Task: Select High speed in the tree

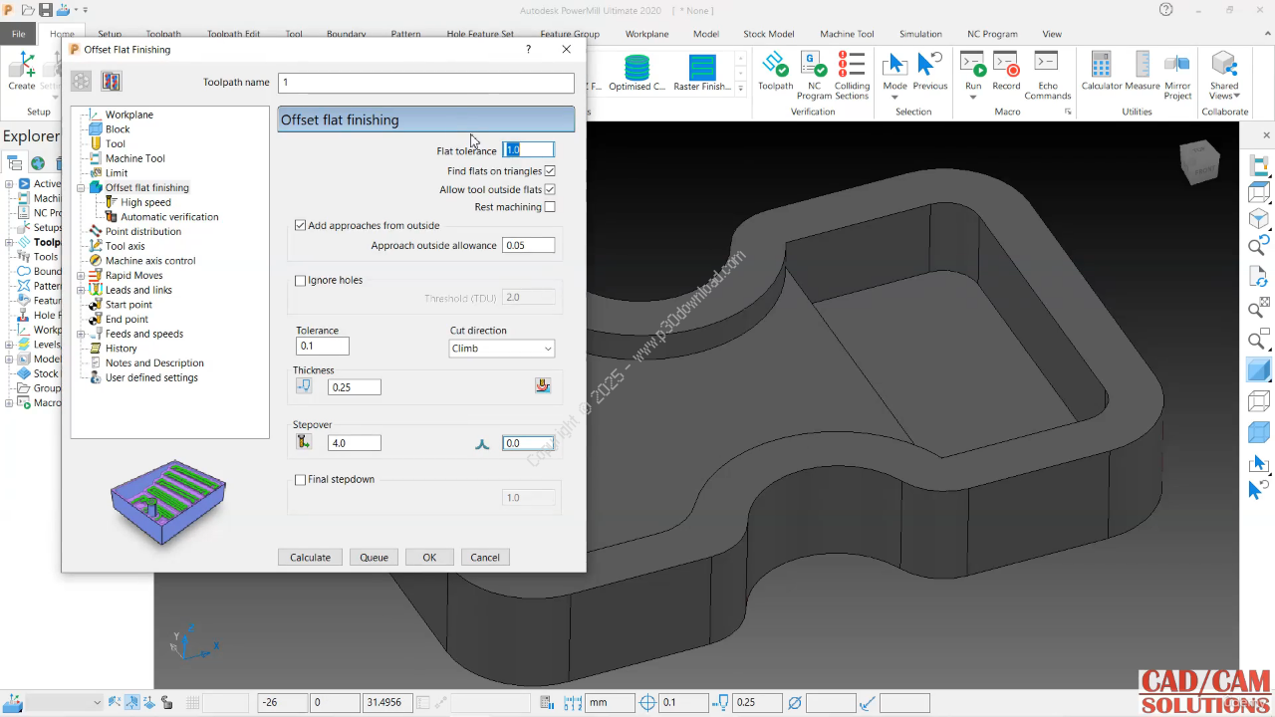Action: pos(145,202)
